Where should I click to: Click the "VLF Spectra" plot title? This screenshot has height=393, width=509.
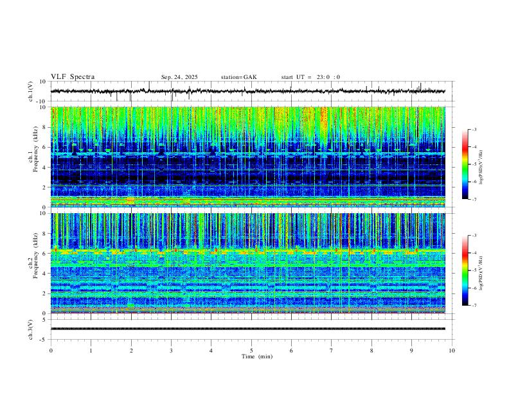(x=73, y=77)
